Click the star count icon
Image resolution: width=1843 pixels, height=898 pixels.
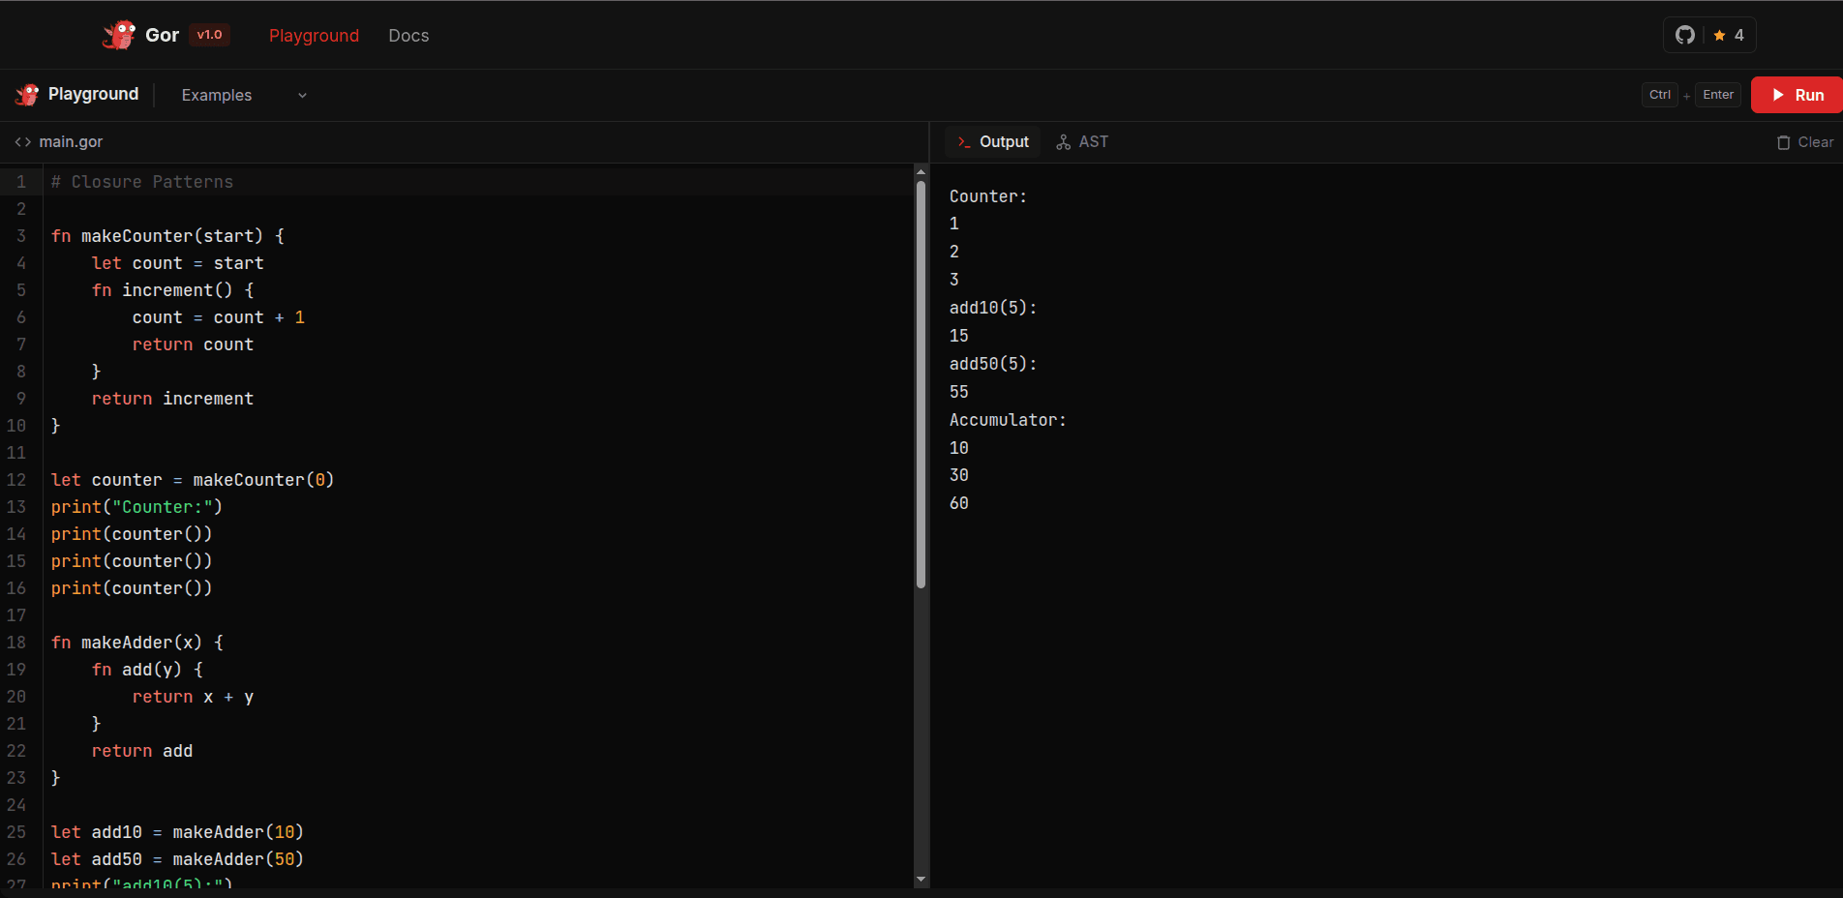click(x=1719, y=35)
